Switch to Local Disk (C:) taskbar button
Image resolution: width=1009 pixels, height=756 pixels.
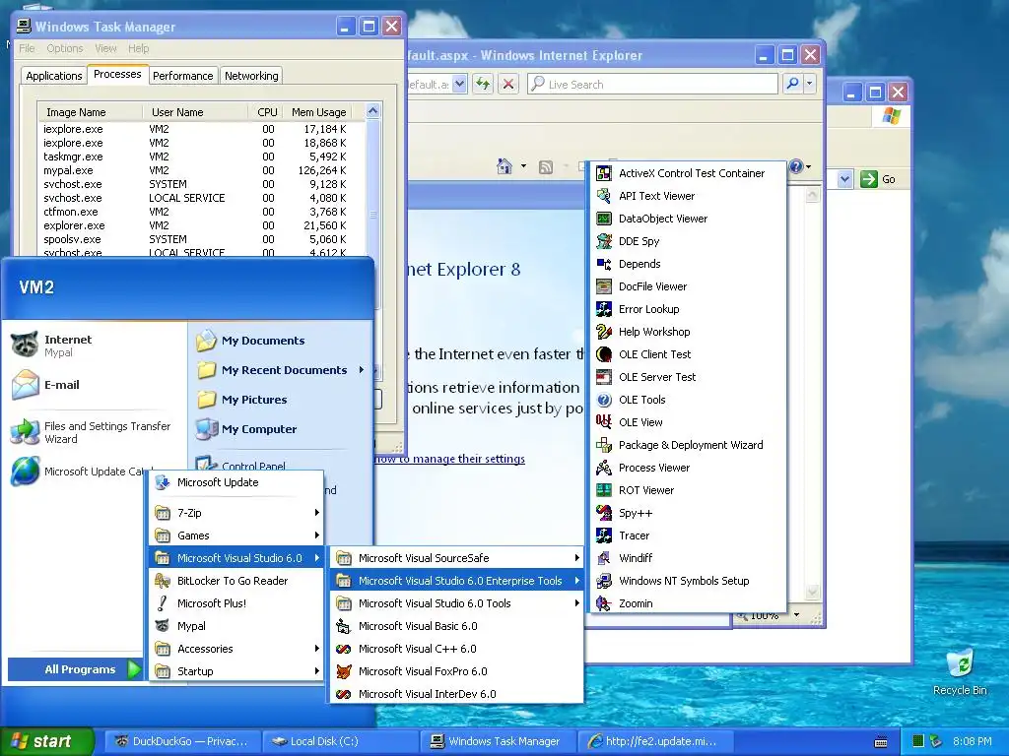341,741
